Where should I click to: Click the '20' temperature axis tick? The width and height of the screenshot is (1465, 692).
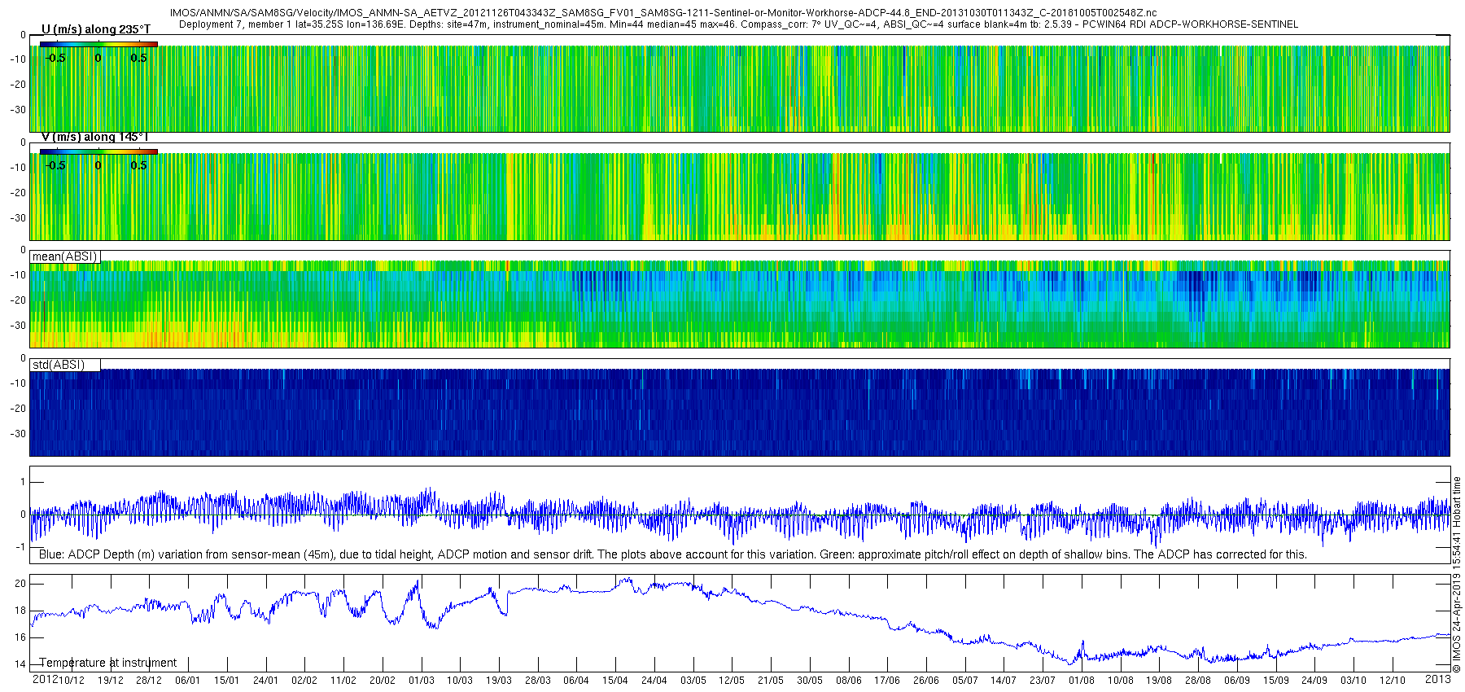point(20,583)
